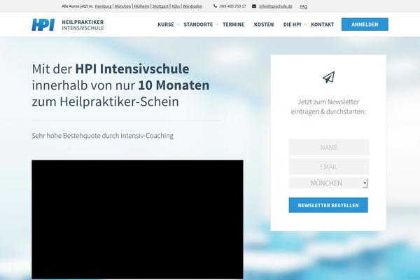Go to the Kontakt page

[323, 24]
